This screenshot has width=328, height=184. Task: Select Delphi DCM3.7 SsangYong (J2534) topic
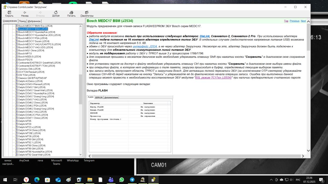click(36, 96)
